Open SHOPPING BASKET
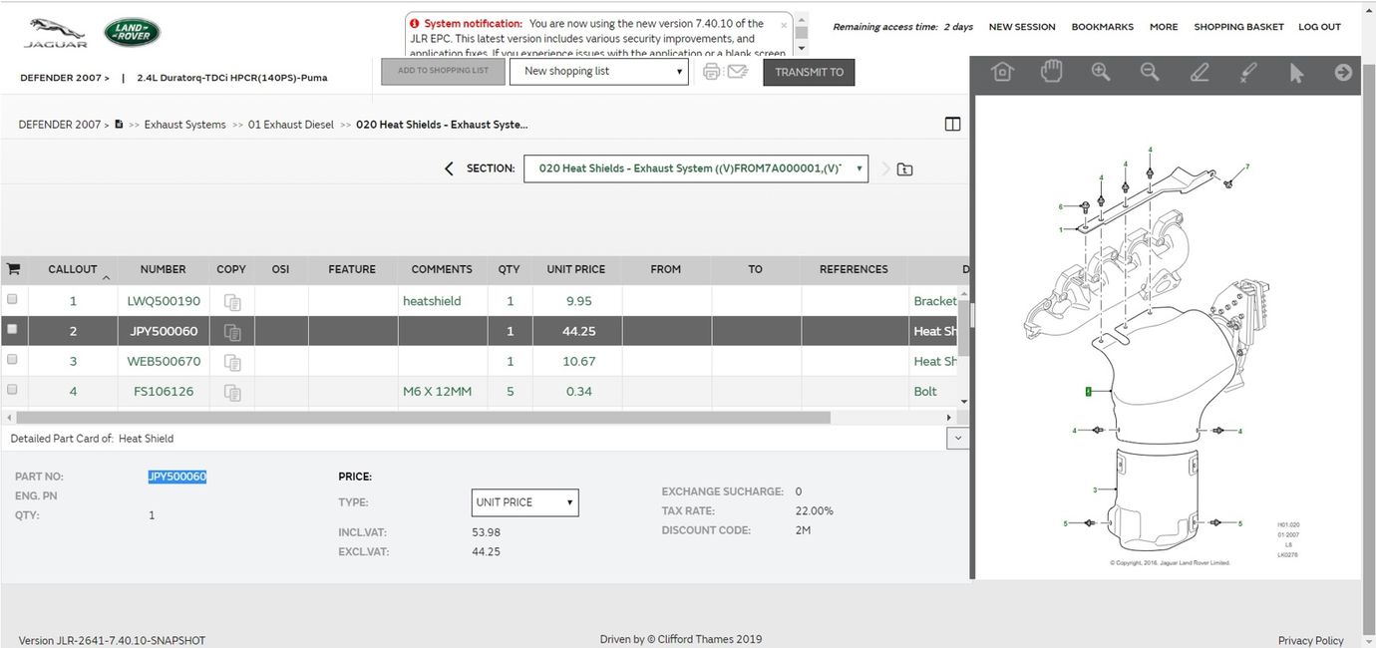Image resolution: width=1376 pixels, height=648 pixels. [1238, 27]
